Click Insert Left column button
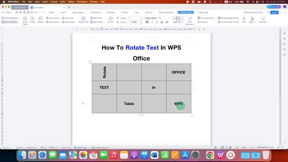Screen dimensions: 288x162 click(x=67, y=18)
